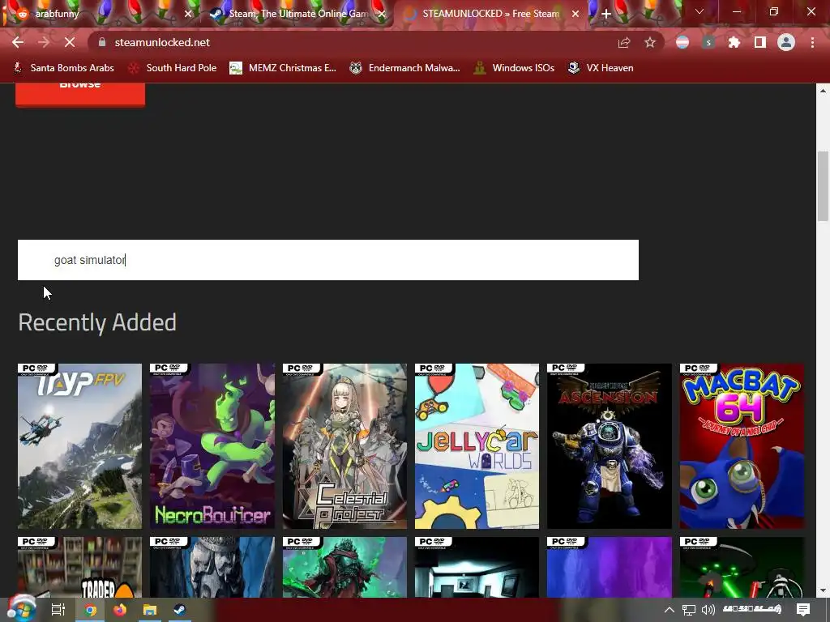Open Windows ISOs bookmark

514,68
